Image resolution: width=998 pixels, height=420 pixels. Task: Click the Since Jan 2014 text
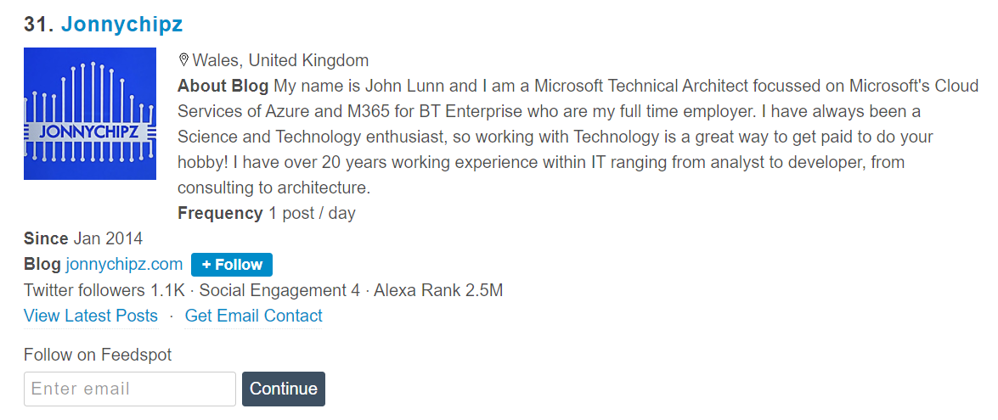pos(83,238)
